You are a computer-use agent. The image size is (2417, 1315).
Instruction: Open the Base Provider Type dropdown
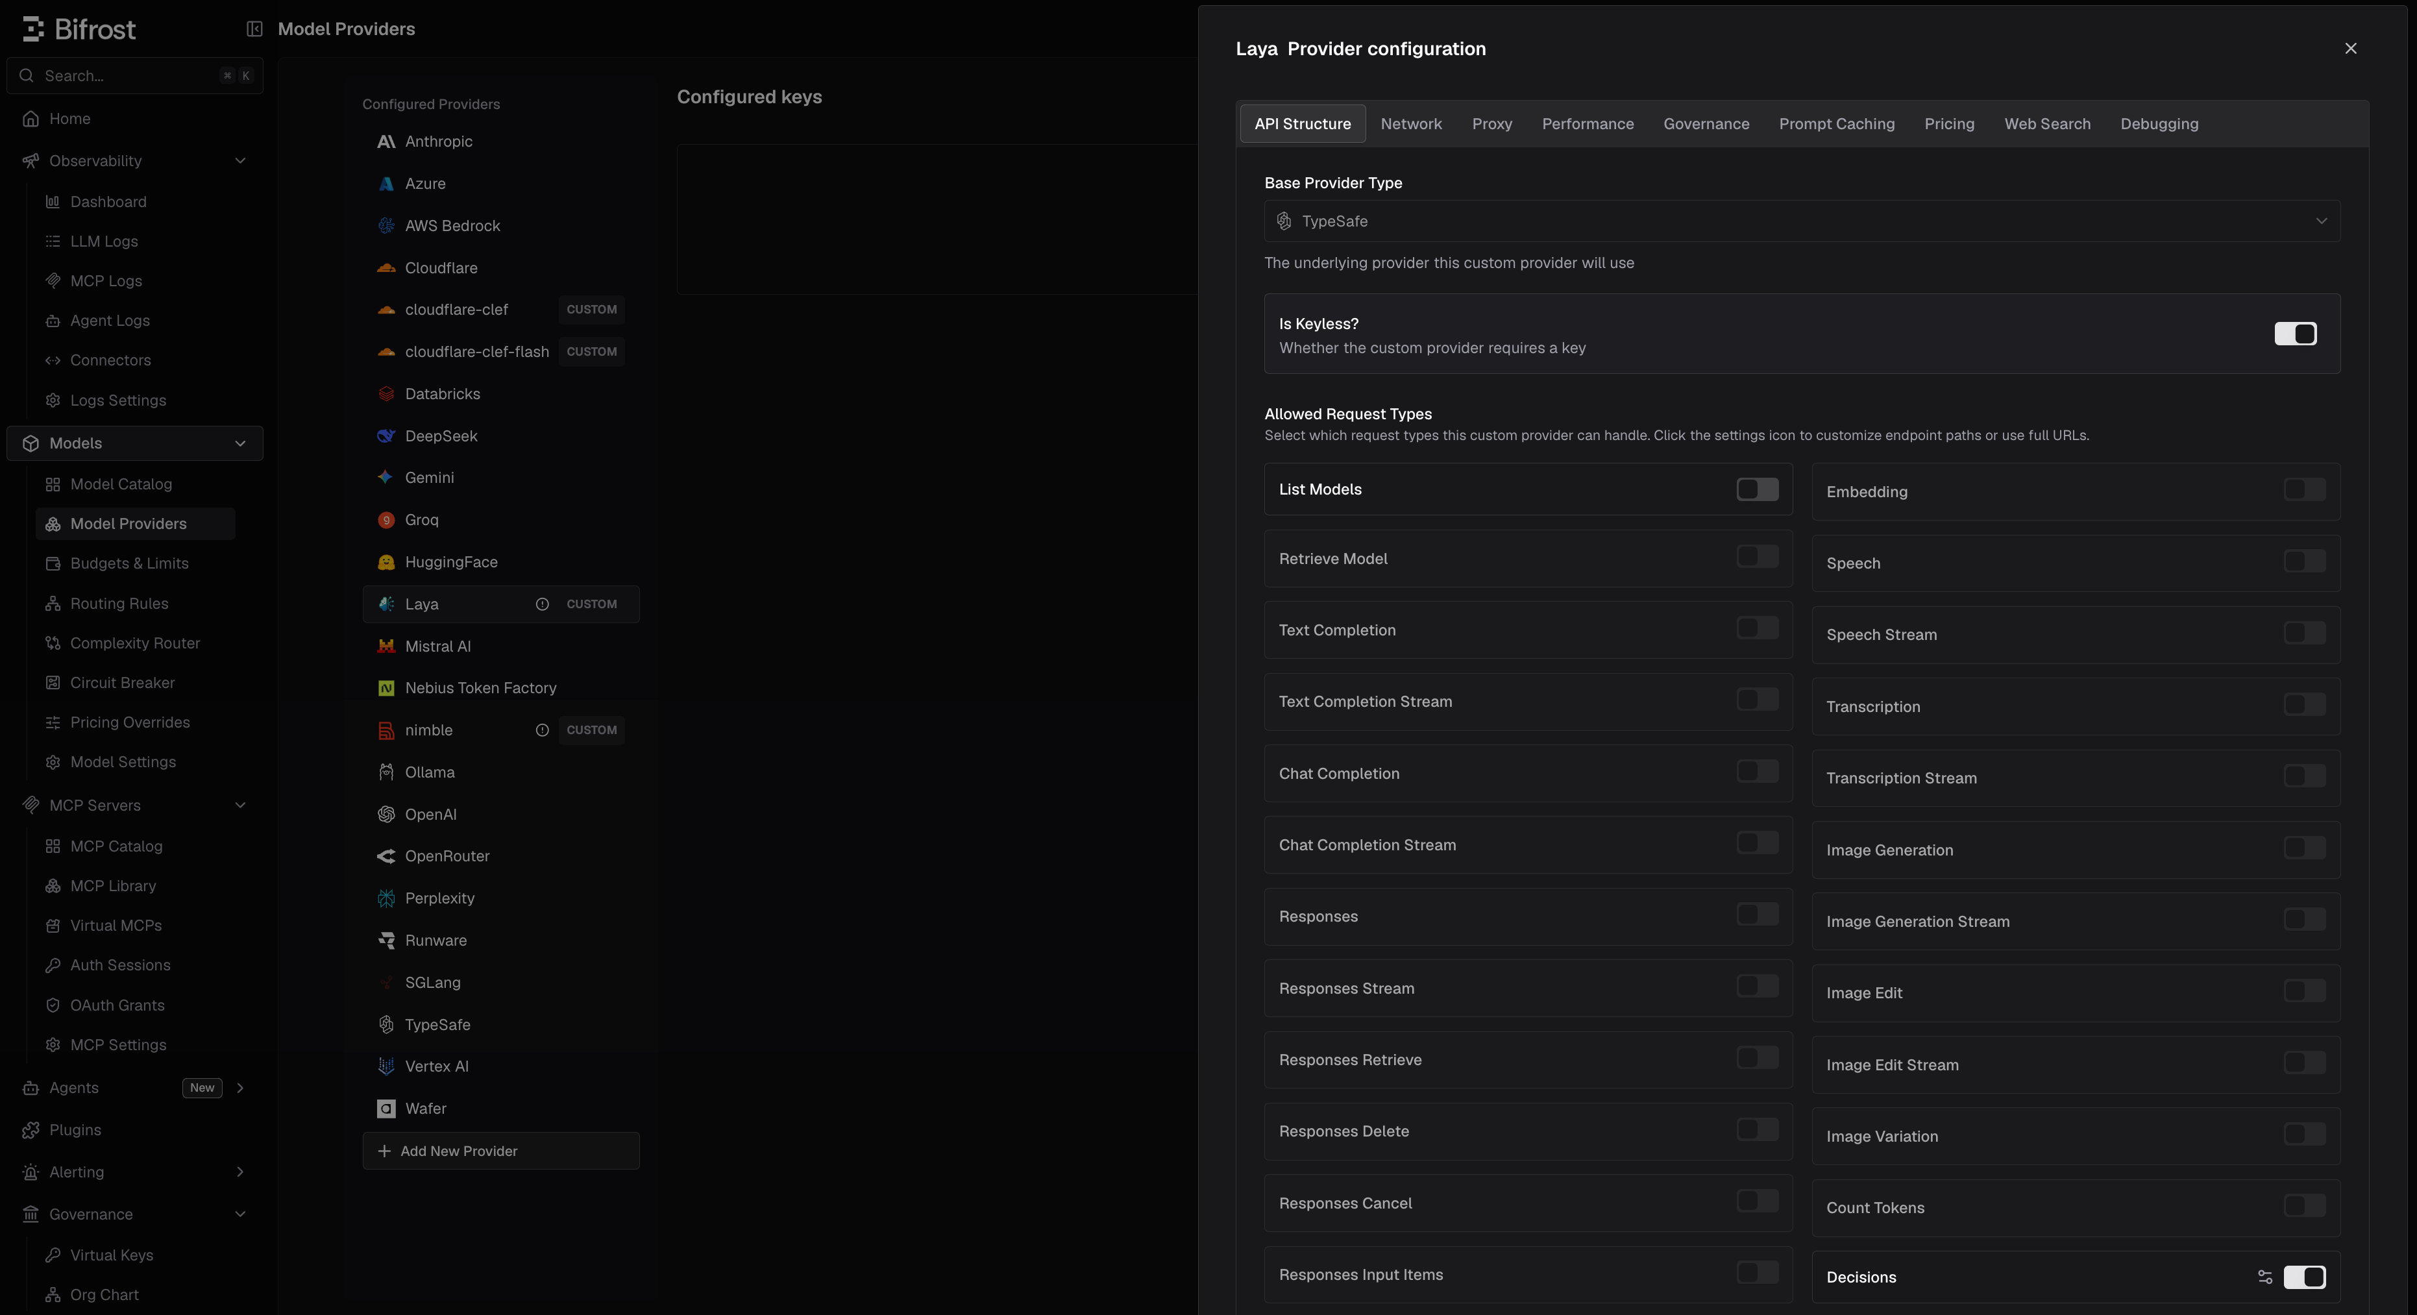tap(1802, 221)
